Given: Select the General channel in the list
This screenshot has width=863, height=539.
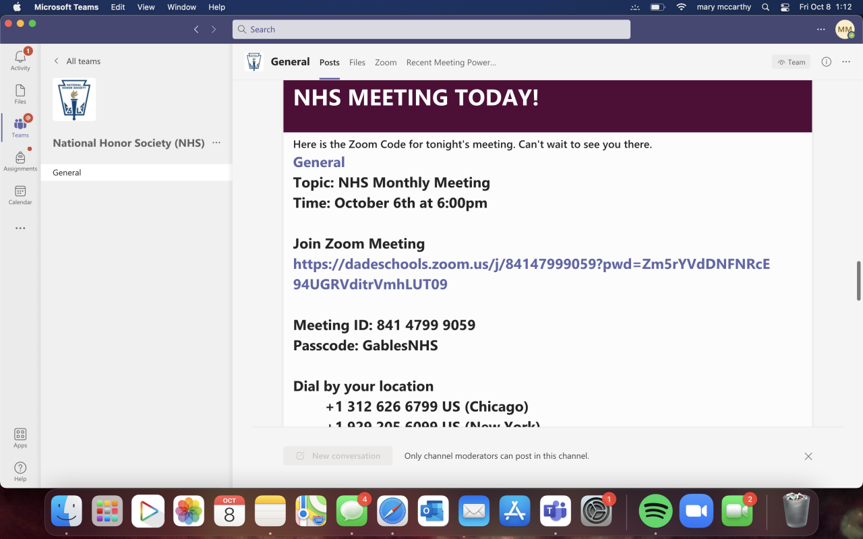Looking at the screenshot, I should tap(136, 172).
